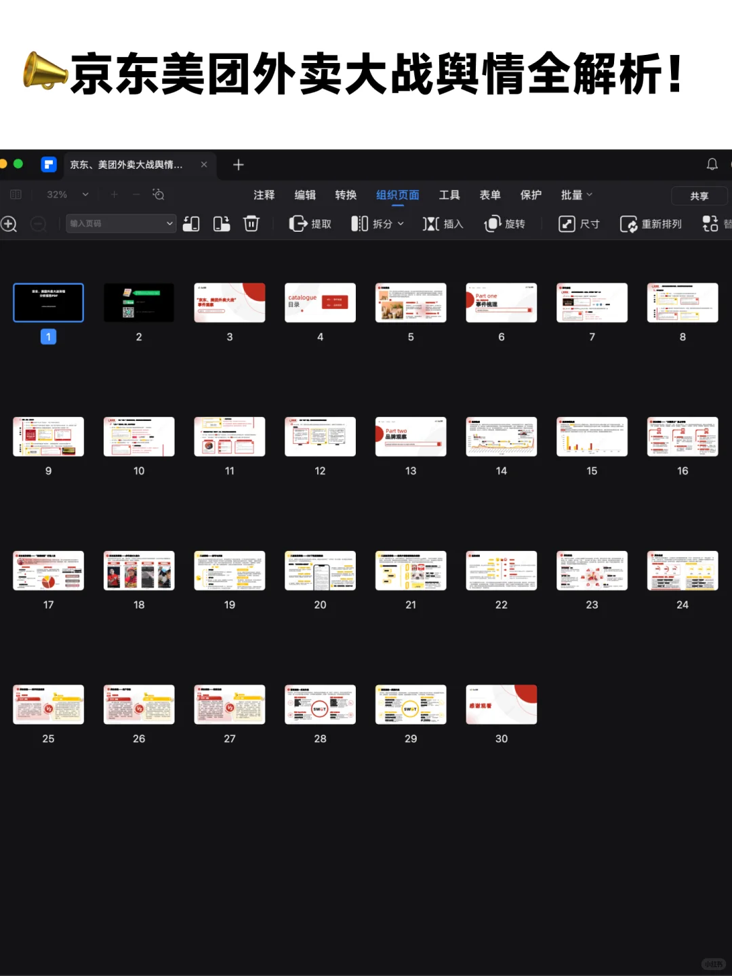Select page 28 SWOT thumbnail
Image resolution: width=732 pixels, height=976 pixels.
click(321, 704)
